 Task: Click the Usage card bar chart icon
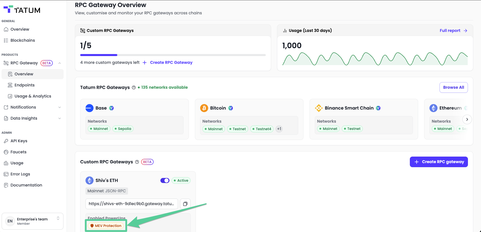tap(285, 31)
